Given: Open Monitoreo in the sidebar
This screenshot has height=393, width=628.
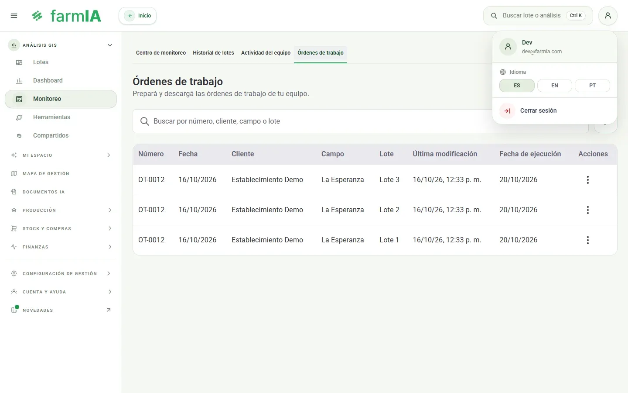Looking at the screenshot, I should [61, 99].
